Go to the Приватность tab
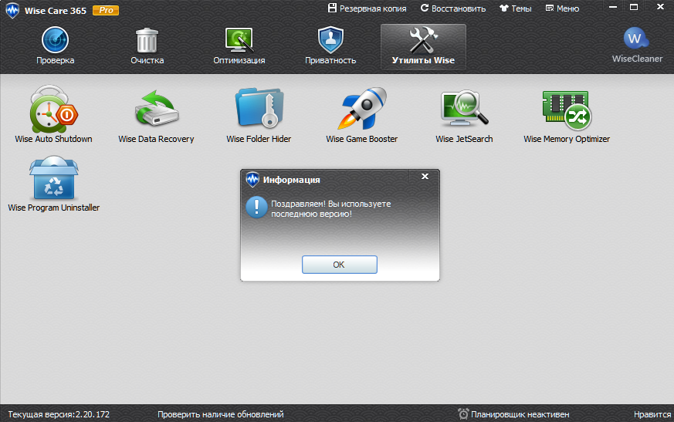This screenshot has height=422, width=674. (x=330, y=46)
